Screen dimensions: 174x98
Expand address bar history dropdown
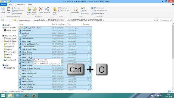pos(154,20)
